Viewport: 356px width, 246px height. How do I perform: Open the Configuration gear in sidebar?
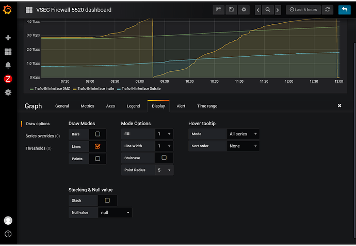click(8, 93)
